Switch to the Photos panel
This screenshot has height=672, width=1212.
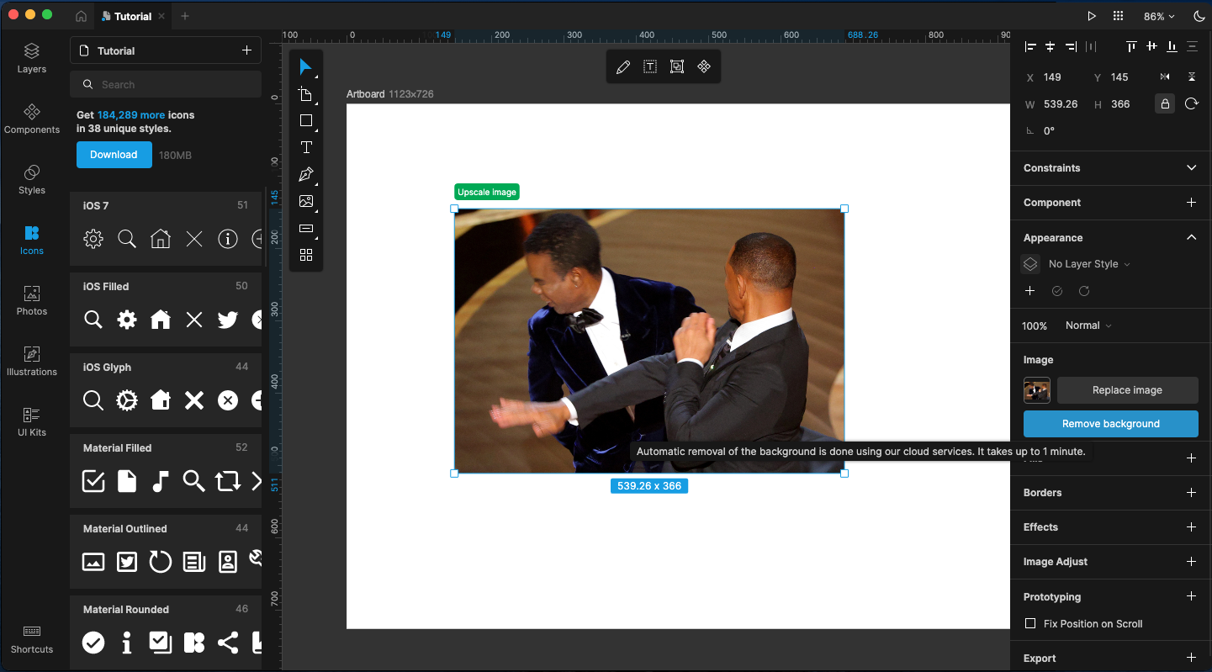pos(32,299)
